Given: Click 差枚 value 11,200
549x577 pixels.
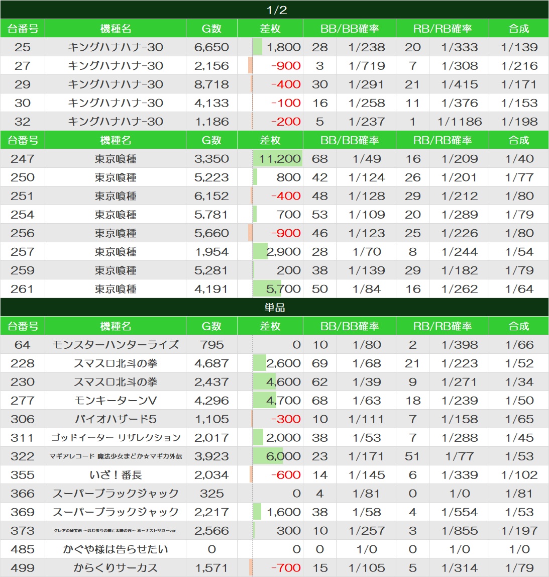Looking at the screenshot, I should click(280, 159).
